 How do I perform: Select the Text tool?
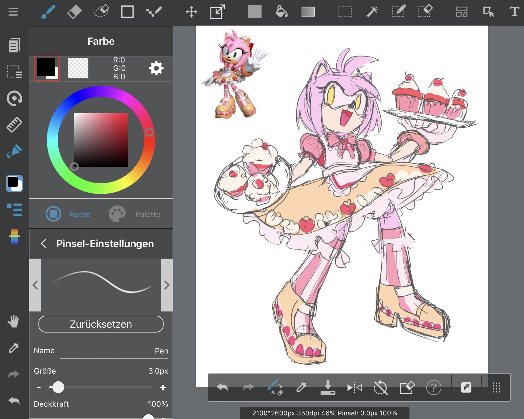(514, 12)
